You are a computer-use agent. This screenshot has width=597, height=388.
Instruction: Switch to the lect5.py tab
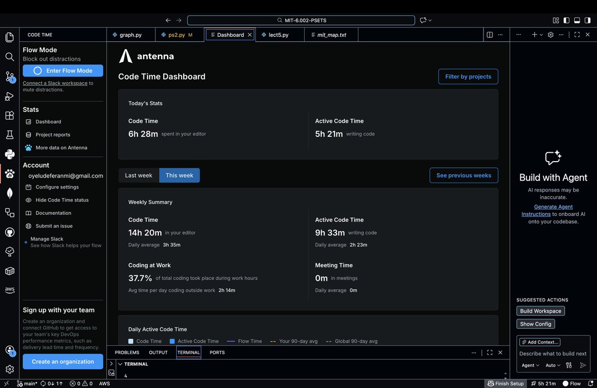click(280, 35)
